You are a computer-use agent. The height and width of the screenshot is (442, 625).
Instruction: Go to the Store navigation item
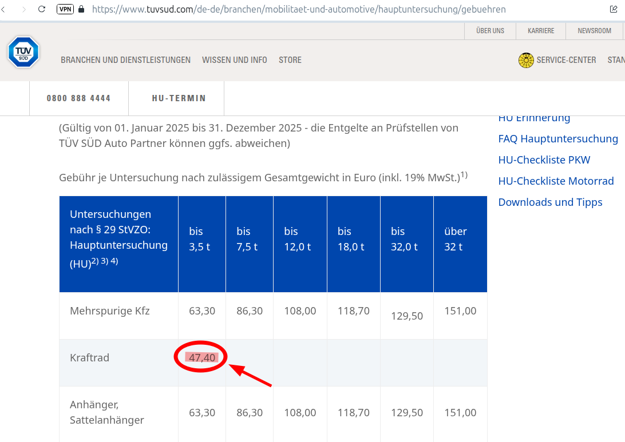click(290, 60)
